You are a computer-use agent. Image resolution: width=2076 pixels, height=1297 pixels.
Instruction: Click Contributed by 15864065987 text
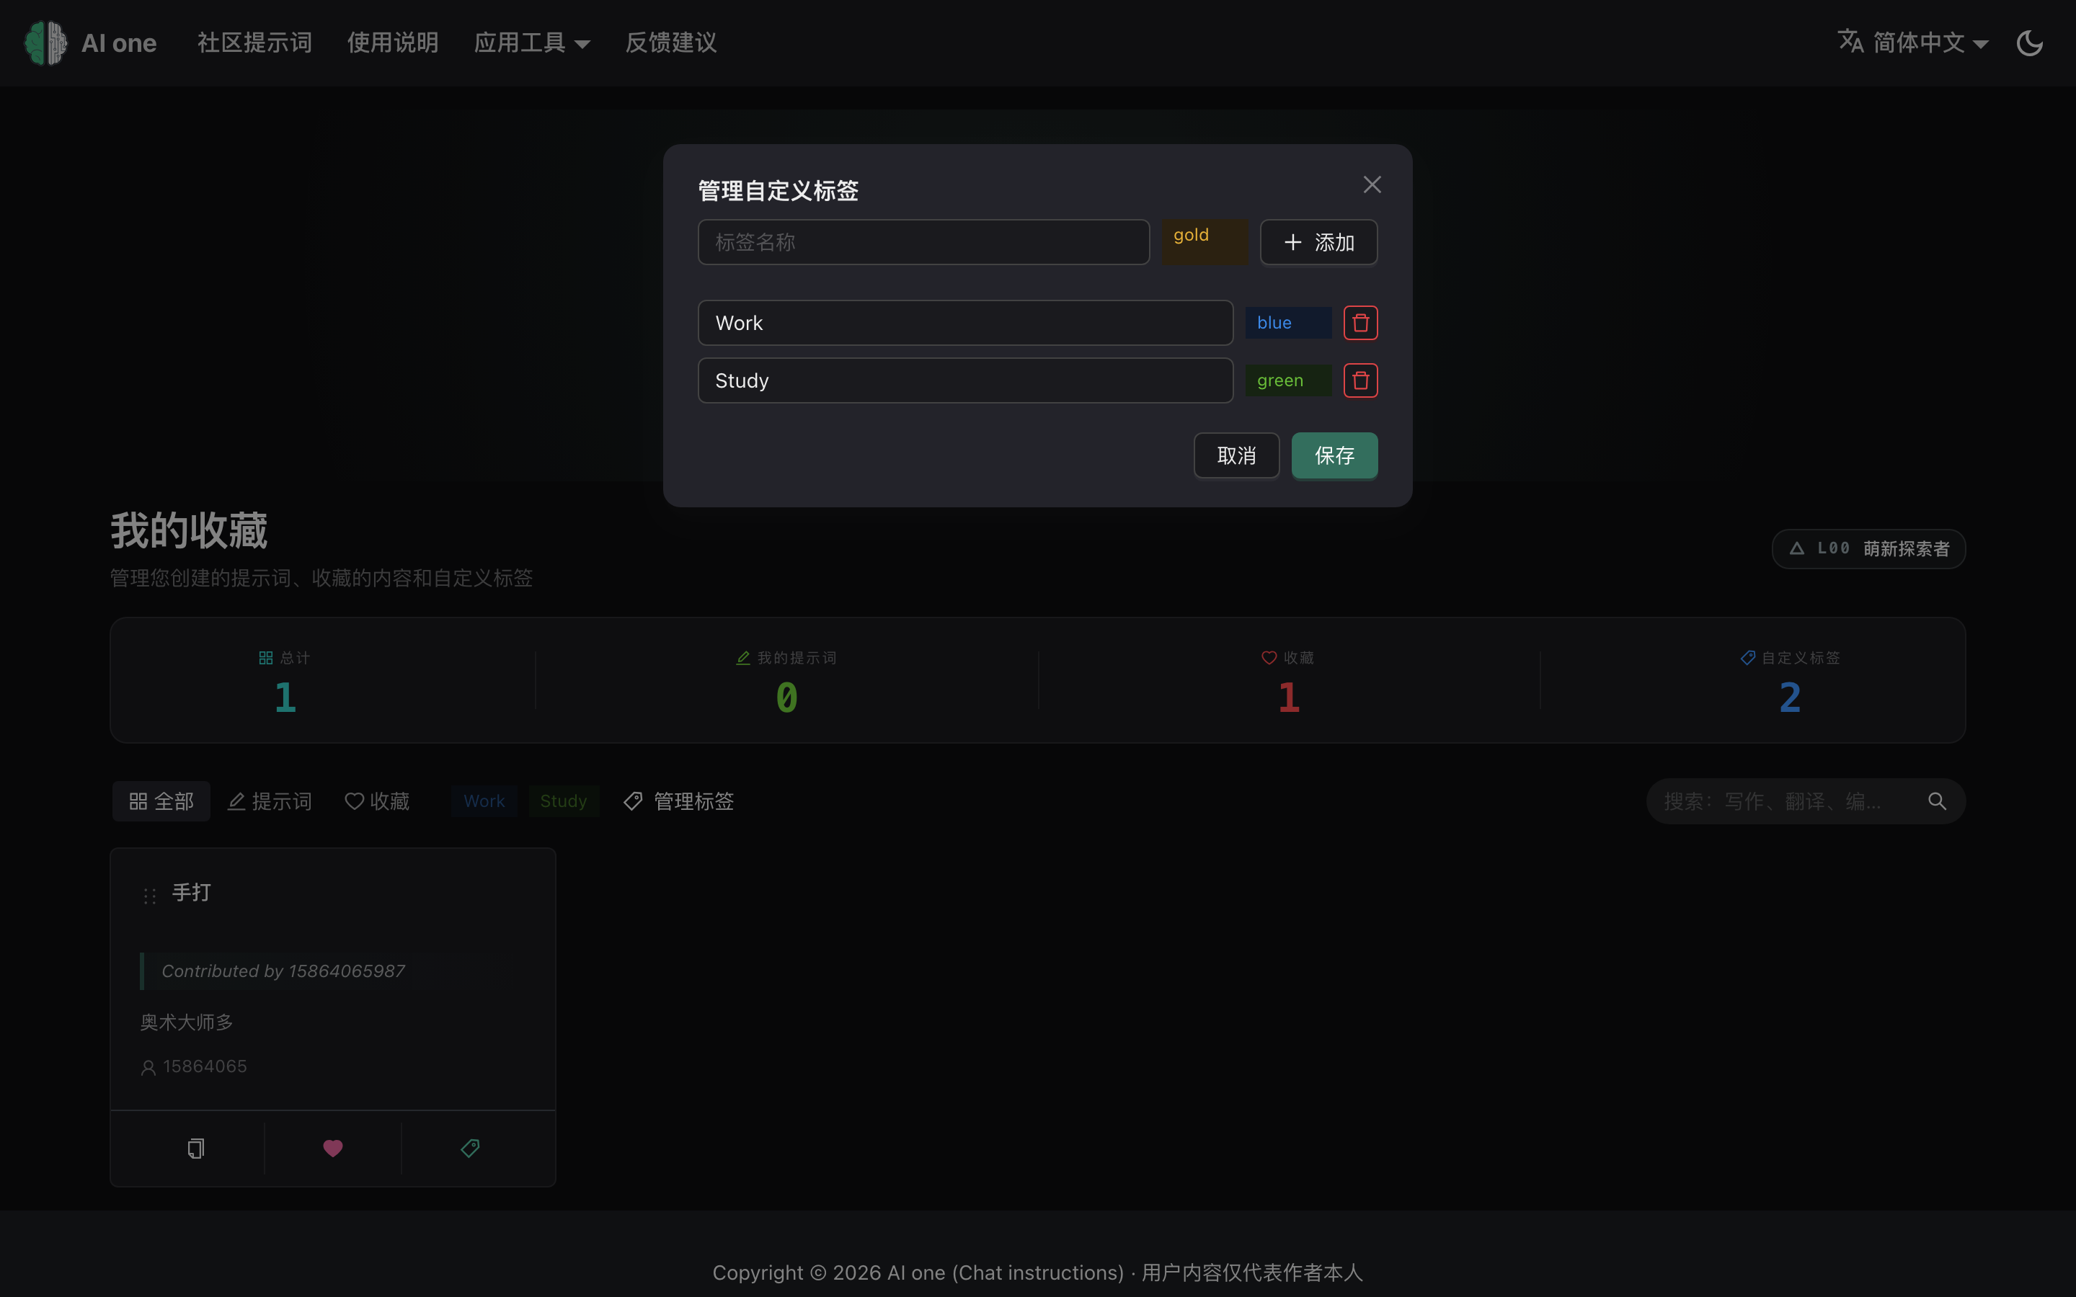(x=283, y=971)
